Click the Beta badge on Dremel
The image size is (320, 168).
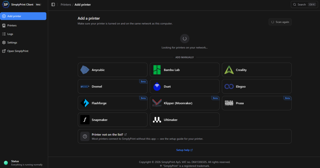[143, 81]
